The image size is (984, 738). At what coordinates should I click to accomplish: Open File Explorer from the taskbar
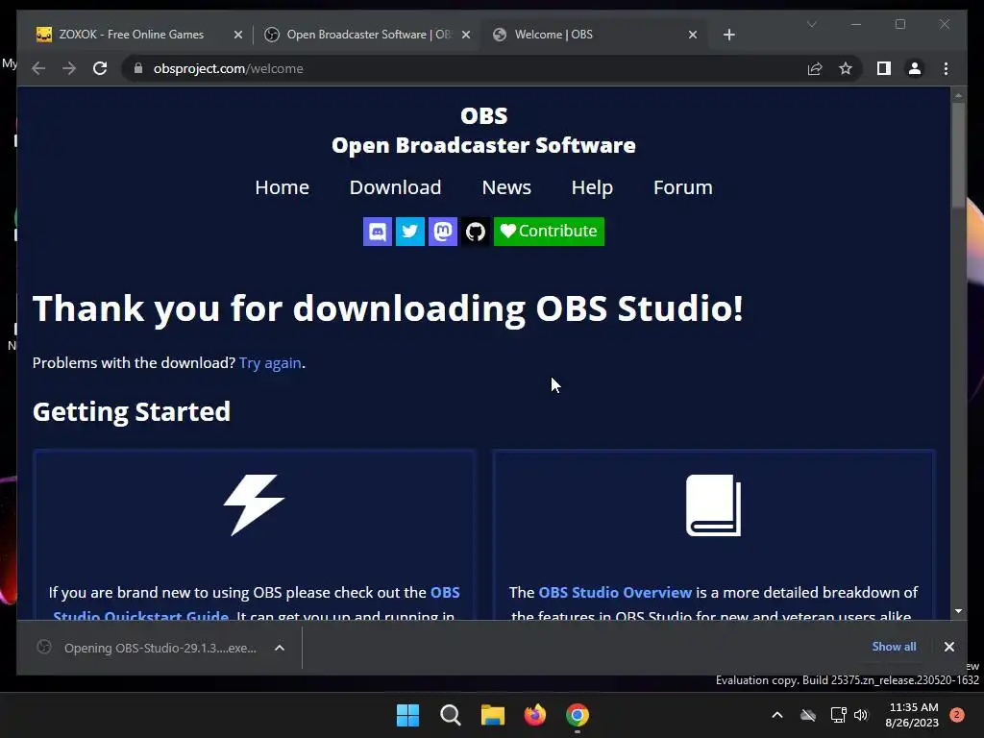(x=493, y=715)
